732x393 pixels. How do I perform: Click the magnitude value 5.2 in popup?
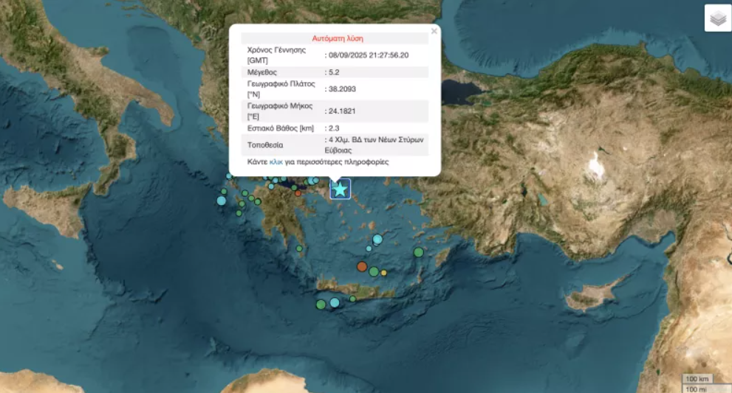333,72
